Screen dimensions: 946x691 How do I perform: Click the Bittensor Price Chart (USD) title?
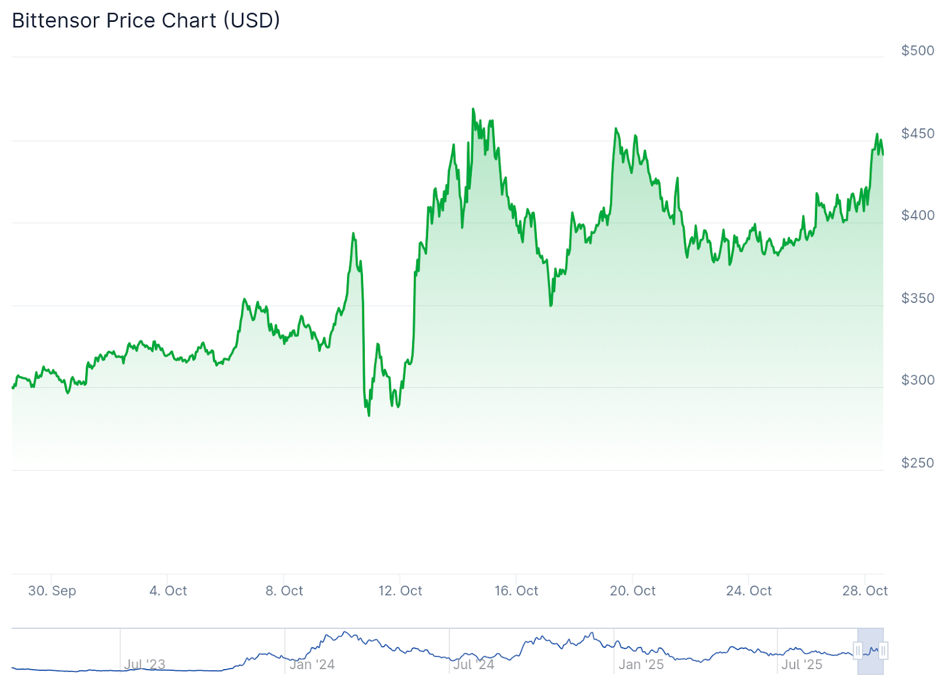146,21
